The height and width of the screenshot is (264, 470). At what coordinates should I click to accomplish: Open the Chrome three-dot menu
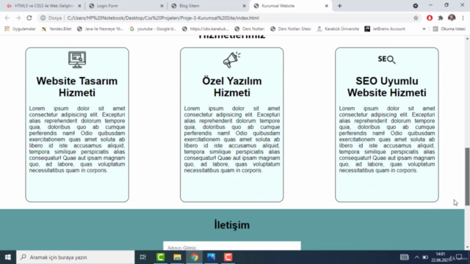[x=463, y=18]
